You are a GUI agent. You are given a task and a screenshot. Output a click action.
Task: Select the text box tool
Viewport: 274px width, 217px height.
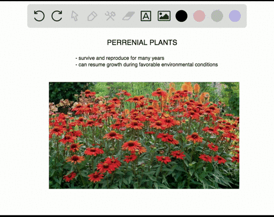coord(146,16)
